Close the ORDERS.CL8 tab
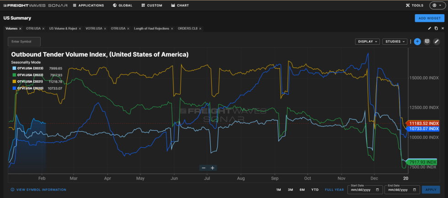The image size is (448, 198). pyautogui.click(x=200, y=28)
